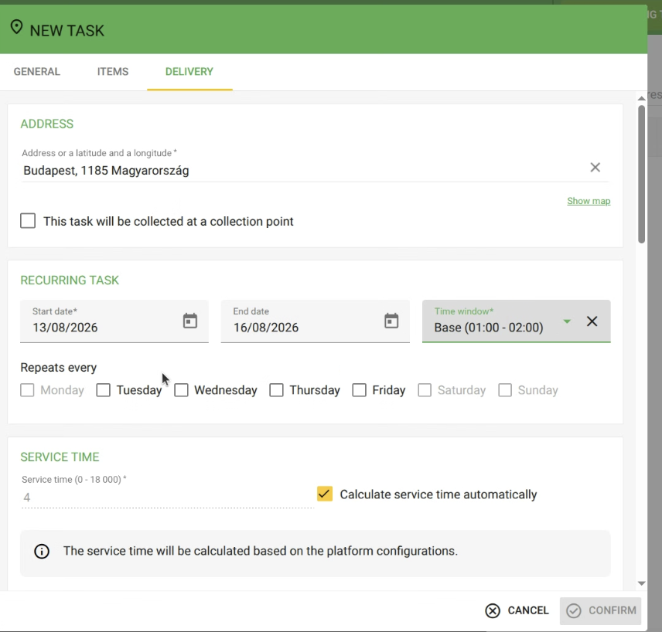Click the ADDRESS section heading

[x=47, y=124]
